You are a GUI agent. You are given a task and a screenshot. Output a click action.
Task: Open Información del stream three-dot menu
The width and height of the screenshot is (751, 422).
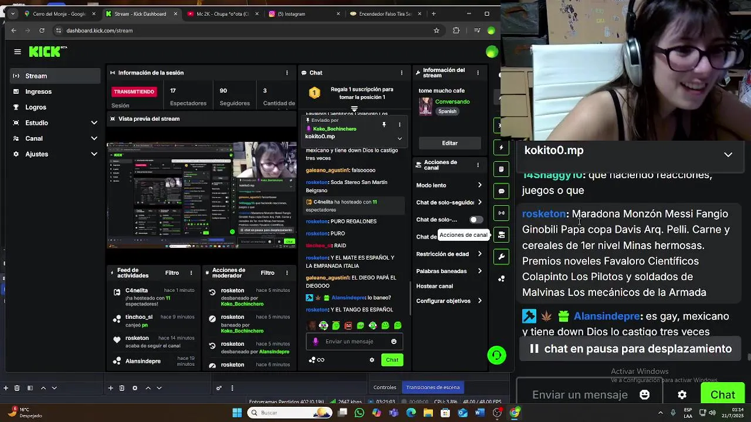point(478,73)
